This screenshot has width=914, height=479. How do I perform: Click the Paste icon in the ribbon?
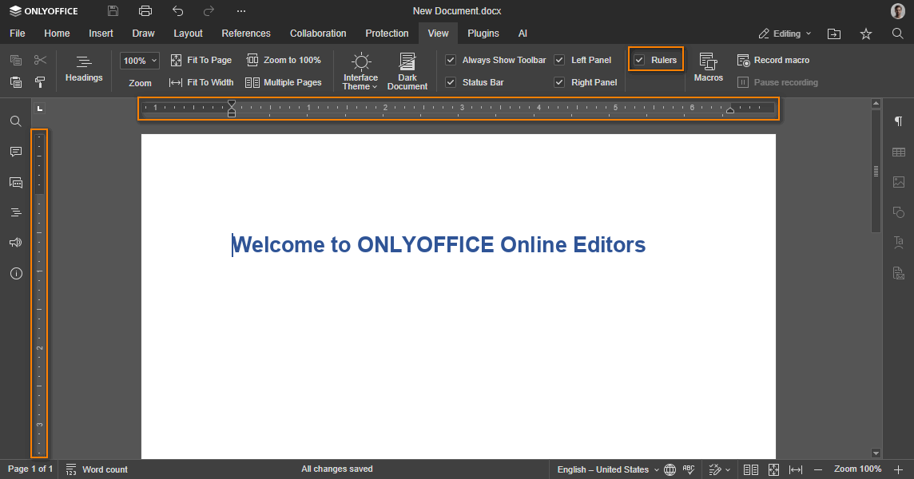click(x=16, y=82)
